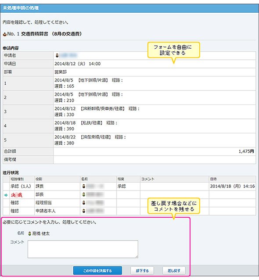Click the red 決裁 step label
This screenshot has width=259, height=280.
click(x=16, y=195)
